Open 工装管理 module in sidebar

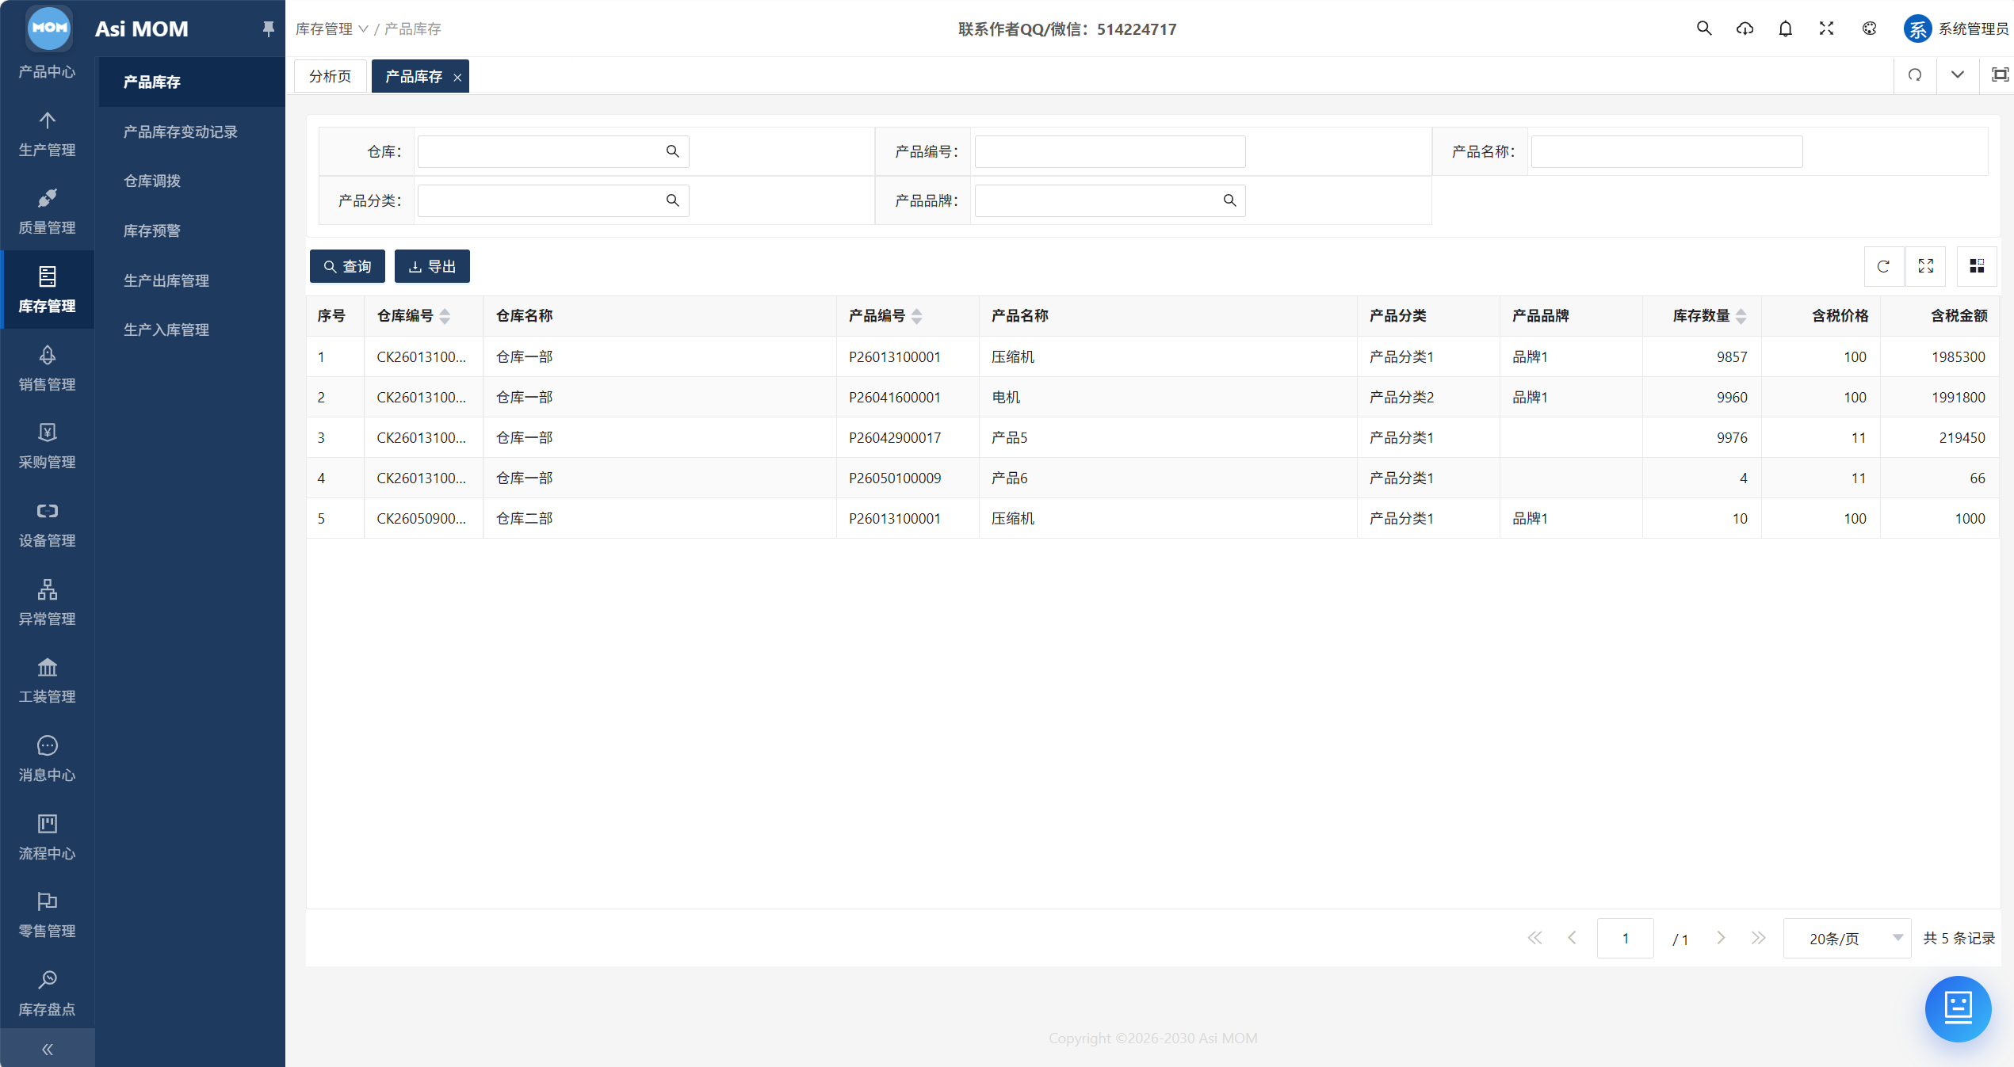(47, 680)
